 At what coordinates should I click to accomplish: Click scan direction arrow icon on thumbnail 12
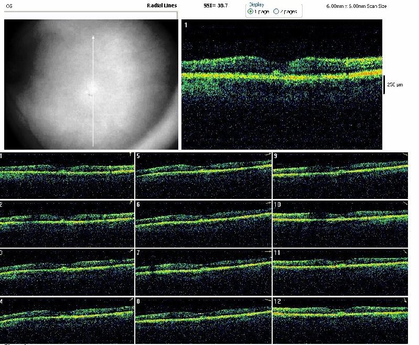(404, 300)
